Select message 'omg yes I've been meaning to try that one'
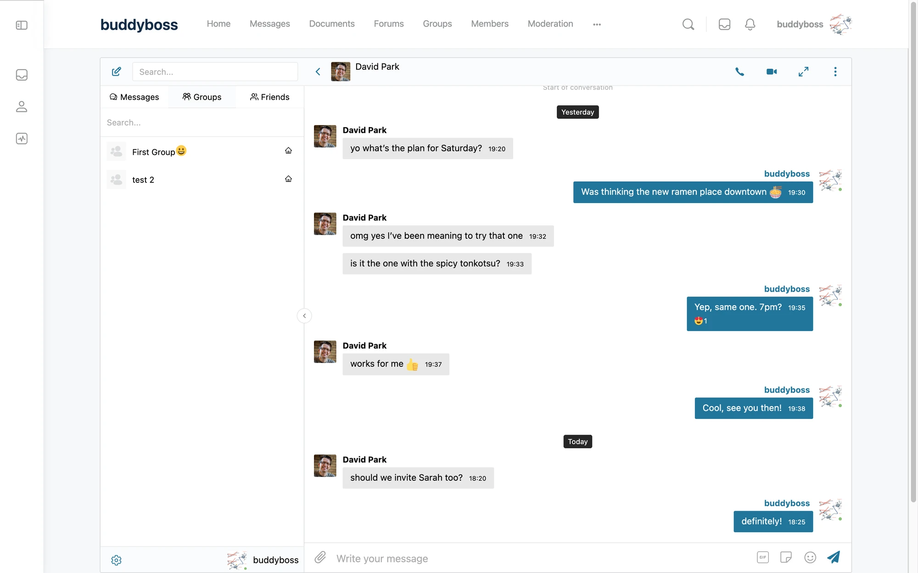918x573 pixels. pyautogui.click(x=448, y=236)
